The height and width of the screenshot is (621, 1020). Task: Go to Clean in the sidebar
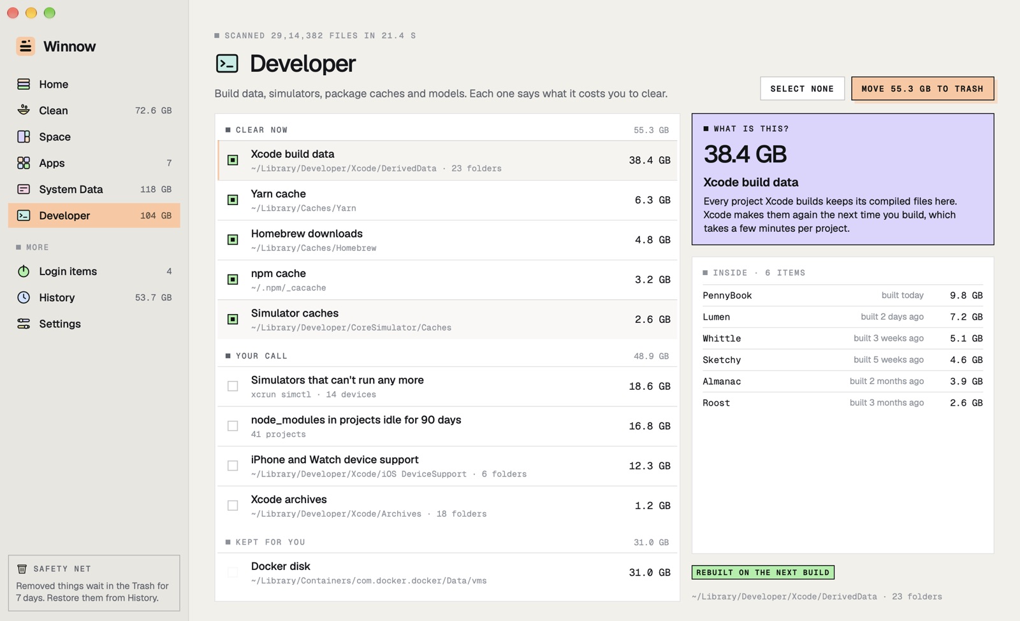pos(94,110)
